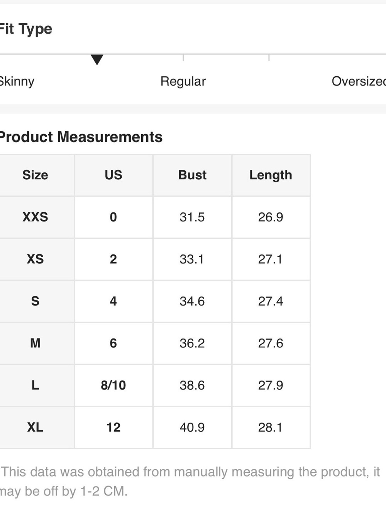Select the S size row label
Image resolution: width=386 pixels, height=514 pixels.
point(35,301)
